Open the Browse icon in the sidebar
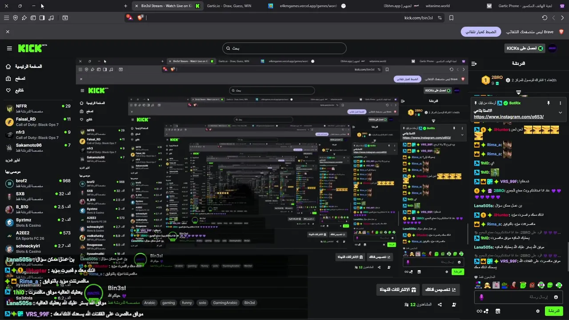The height and width of the screenshot is (320, 569). point(8,79)
